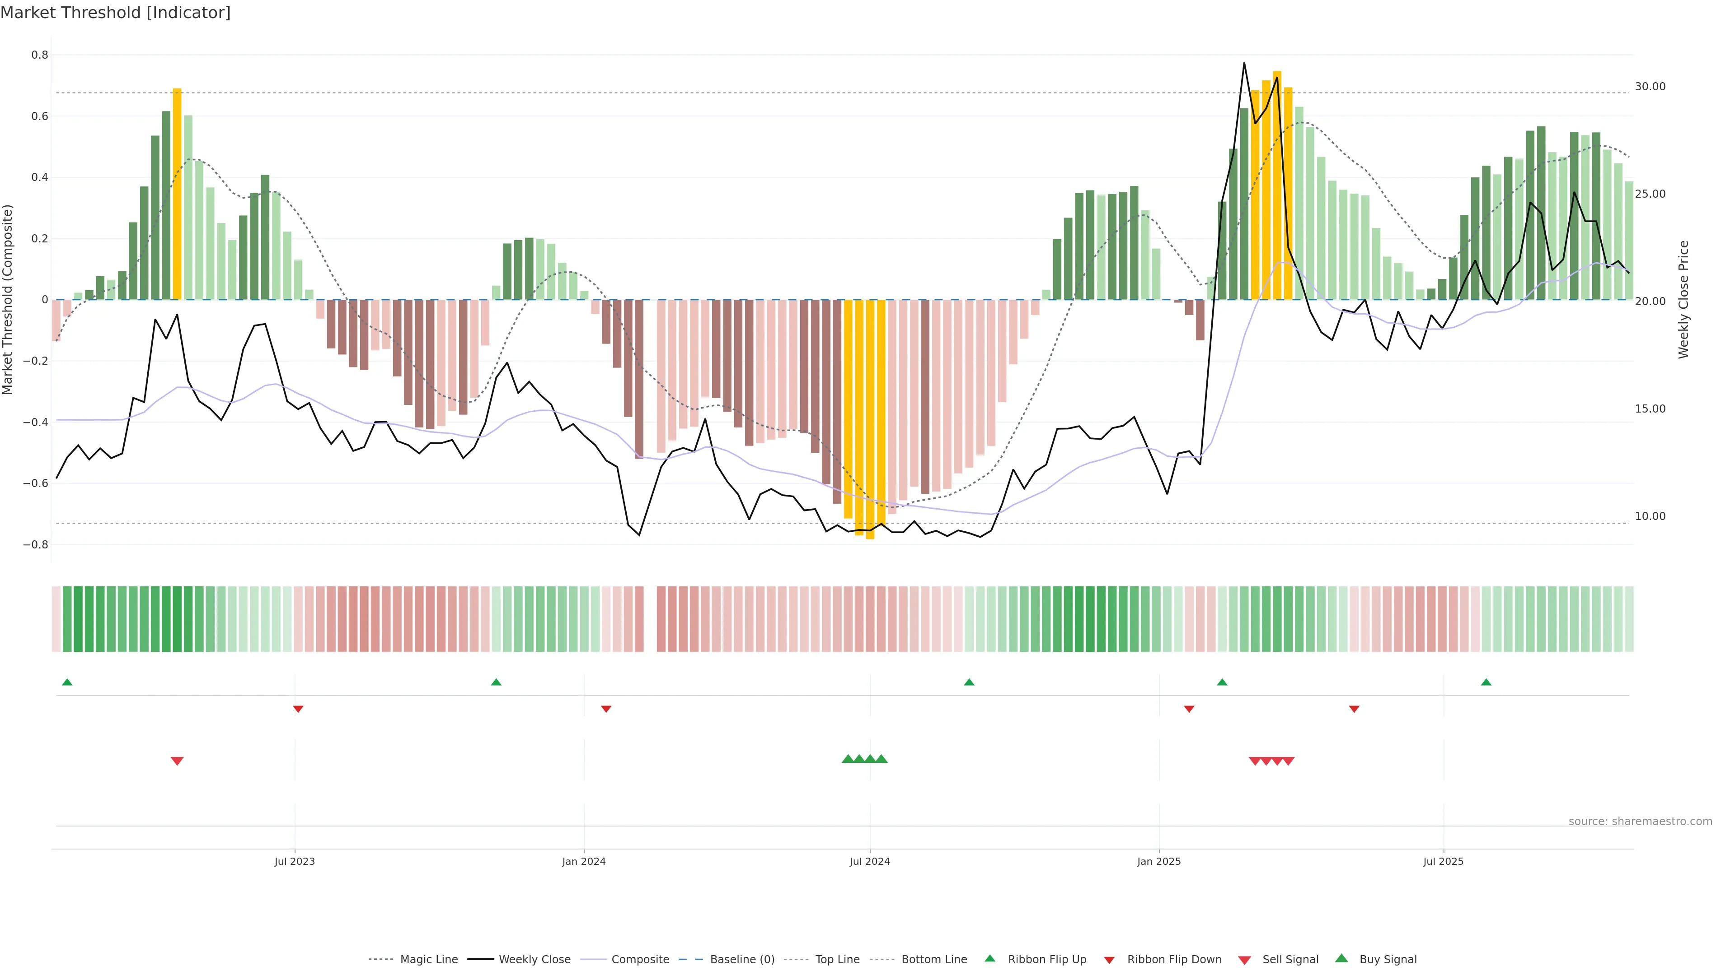The width and height of the screenshot is (1735, 975).
Task: Toggle the Composite series in the legend
Action: click(640, 960)
